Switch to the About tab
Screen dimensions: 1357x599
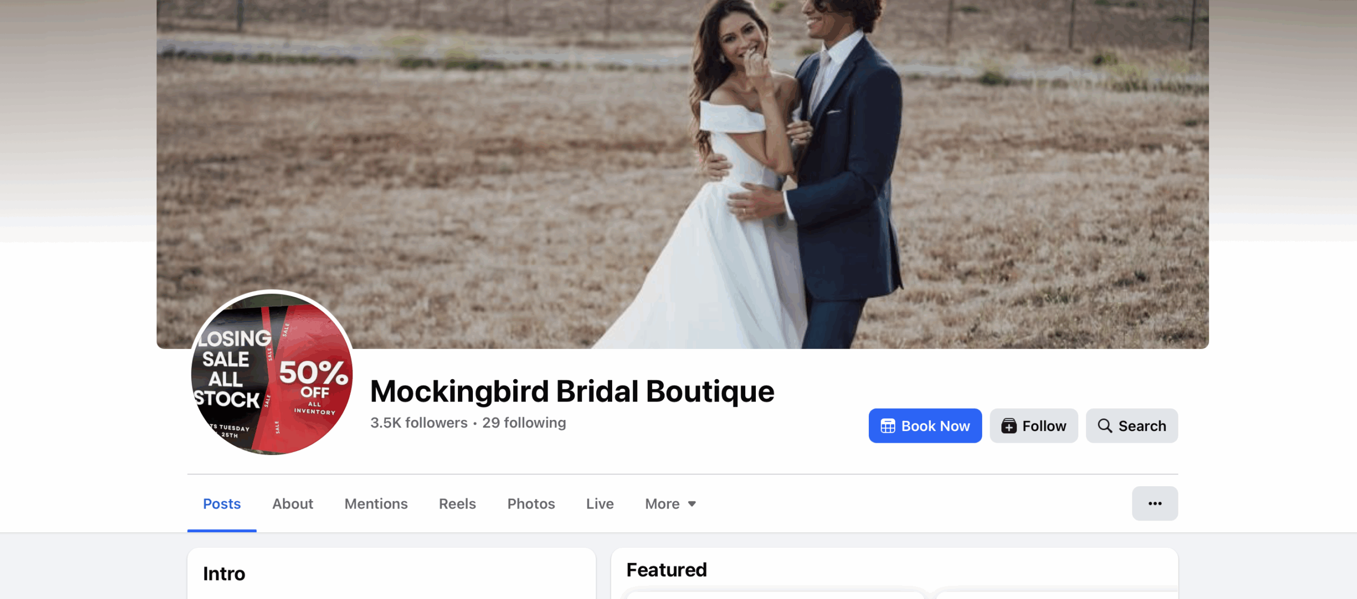pyautogui.click(x=293, y=504)
